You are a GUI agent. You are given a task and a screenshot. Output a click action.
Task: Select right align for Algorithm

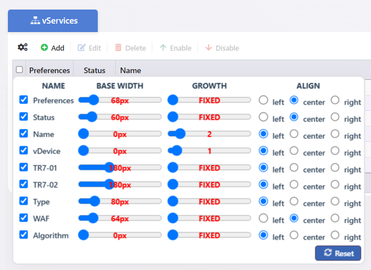(335, 235)
